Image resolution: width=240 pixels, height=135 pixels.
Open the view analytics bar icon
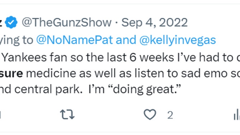237,115
